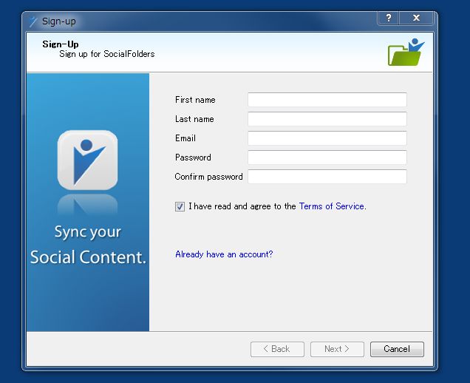Image resolution: width=470 pixels, height=383 pixels.
Task: Click the bold Sign-Up heading
Action: coord(61,44)
